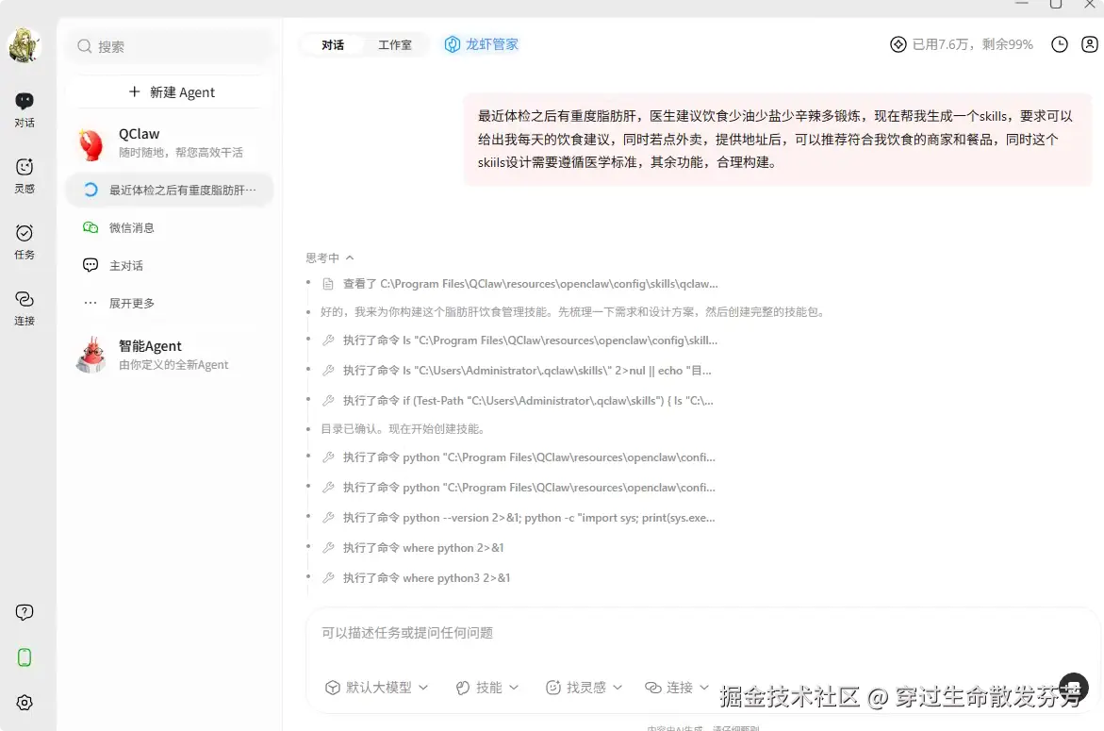The width and height of the screenshot is (1104, 731).
Task: Click the message input box 可以描述任务
Action: (700, 633)
